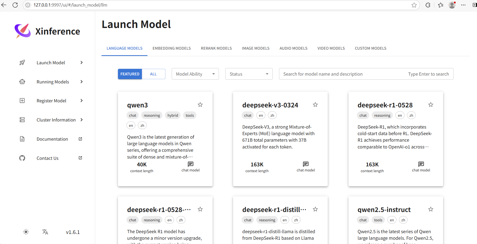Expand Register Model sidebar chevron

(x=82, y=101)
